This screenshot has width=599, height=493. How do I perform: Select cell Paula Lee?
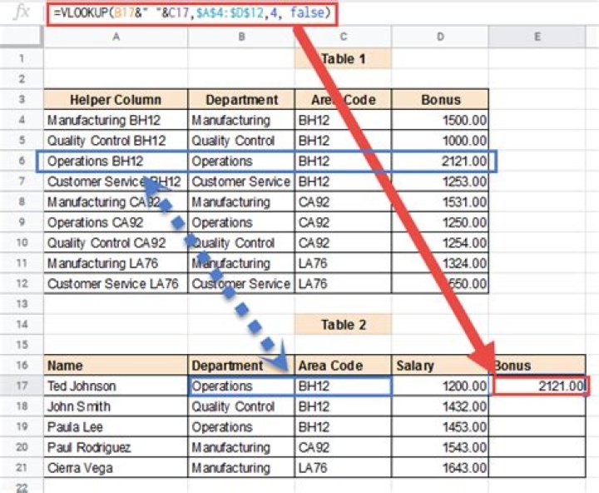tap(116, 426)
